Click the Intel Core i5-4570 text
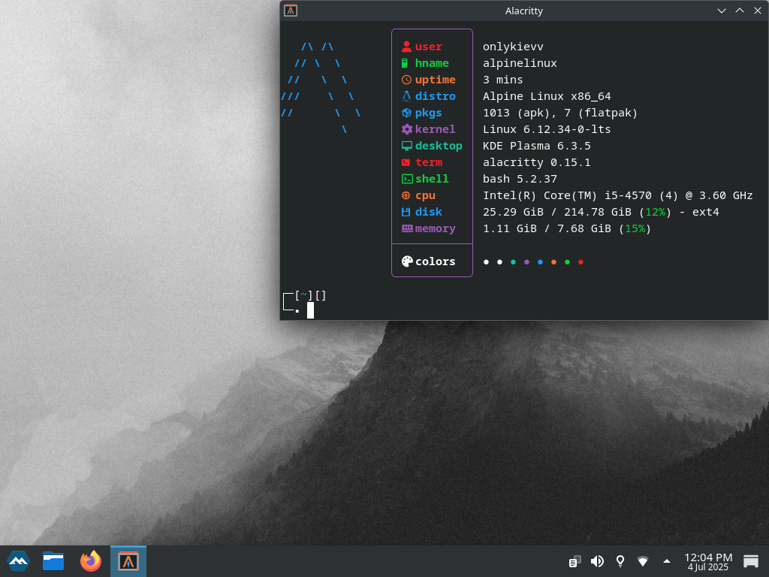This screenshot has width=769, height=577. (x=618, y=195)
